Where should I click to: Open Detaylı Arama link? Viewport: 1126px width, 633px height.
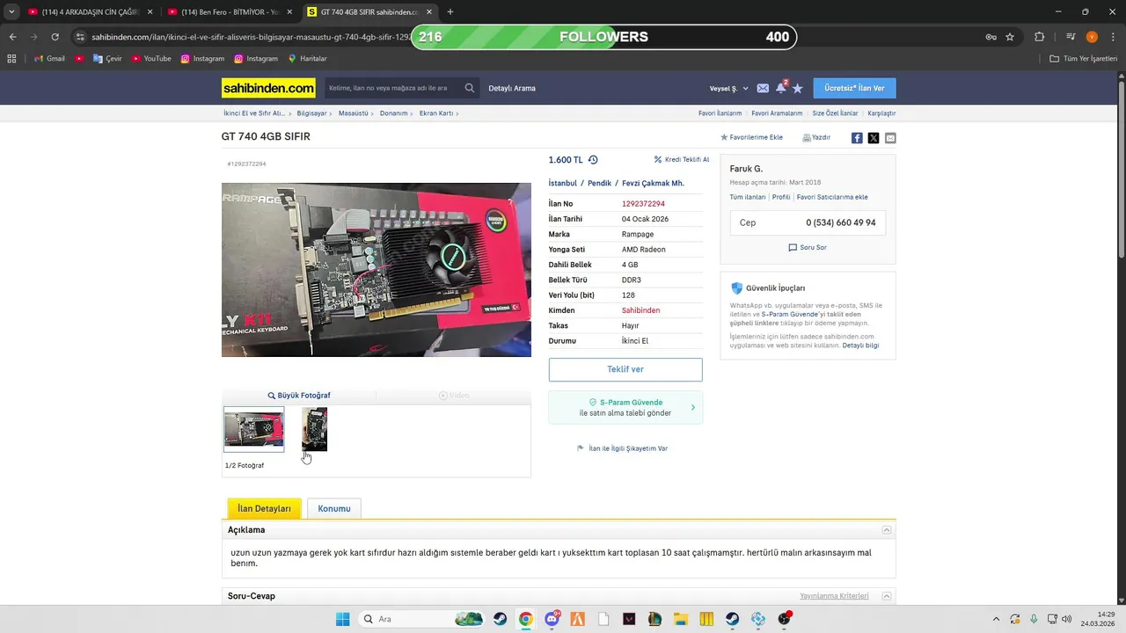(x=512, y=88)
